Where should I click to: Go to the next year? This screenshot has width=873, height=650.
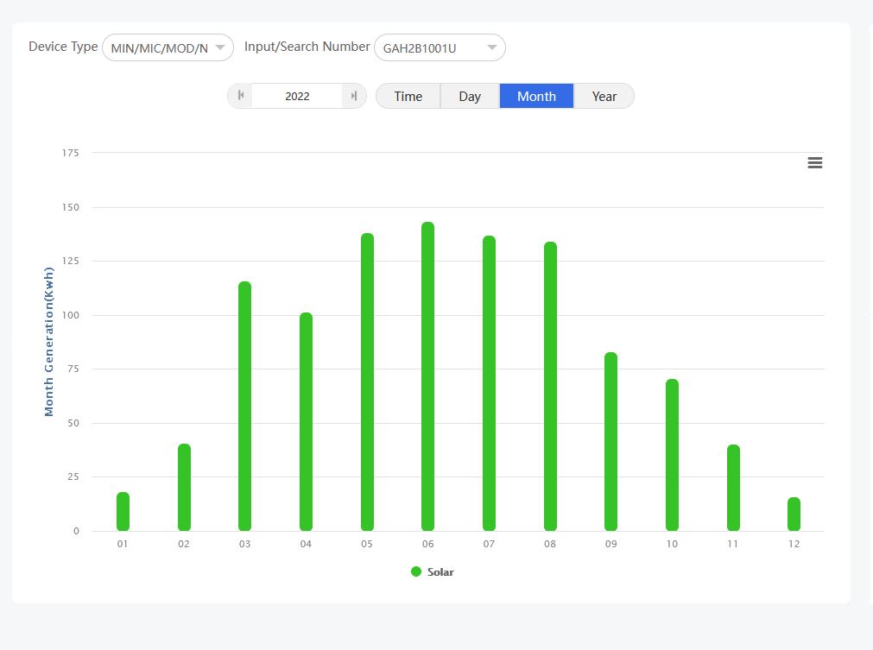353,96
